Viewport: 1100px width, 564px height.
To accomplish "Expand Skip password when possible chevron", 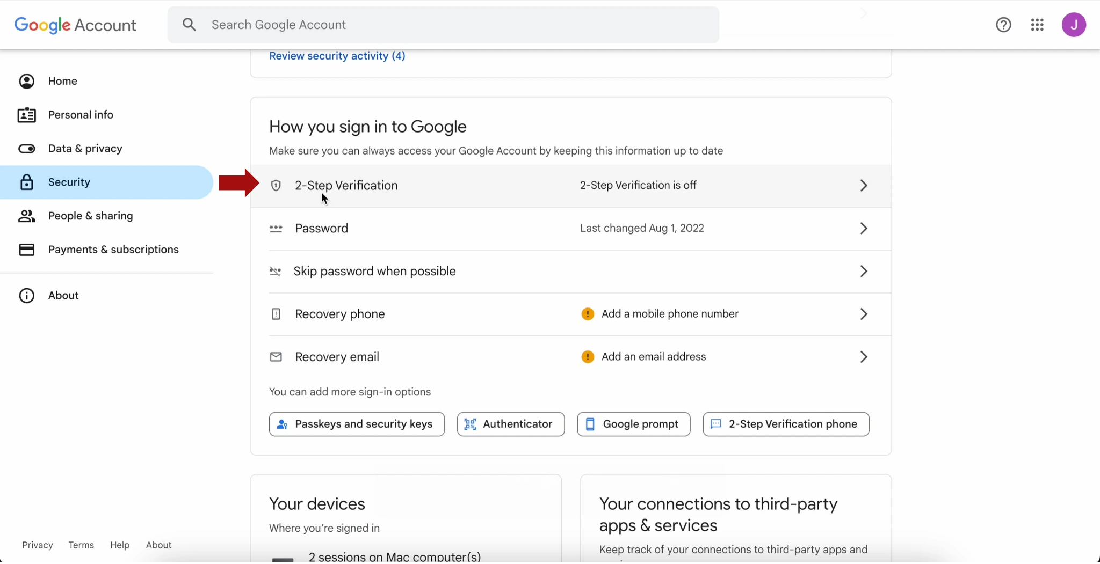I will [863, 272].
